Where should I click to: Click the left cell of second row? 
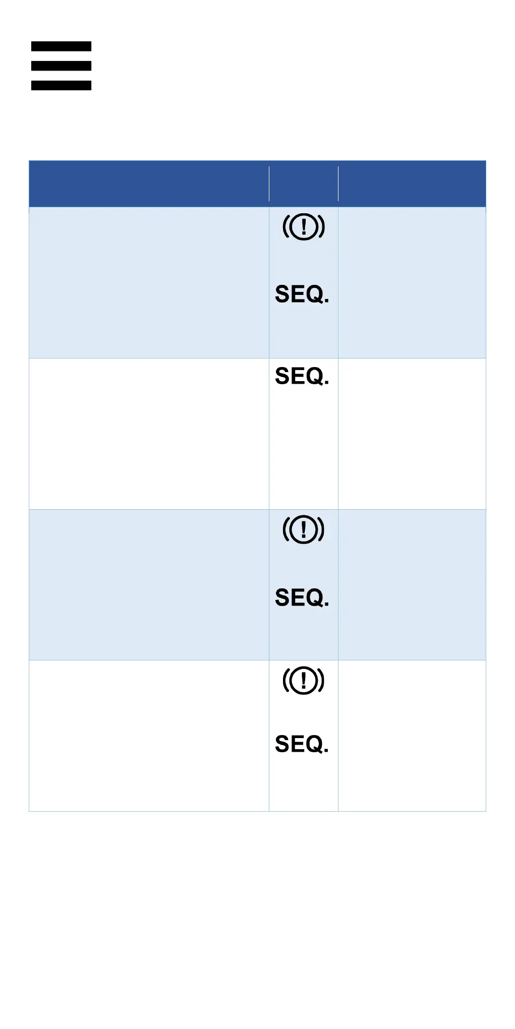pos(149,434)
